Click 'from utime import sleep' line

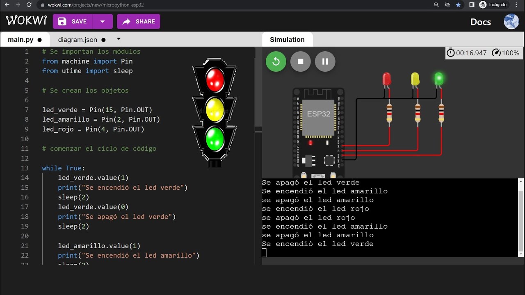point(87,71)
